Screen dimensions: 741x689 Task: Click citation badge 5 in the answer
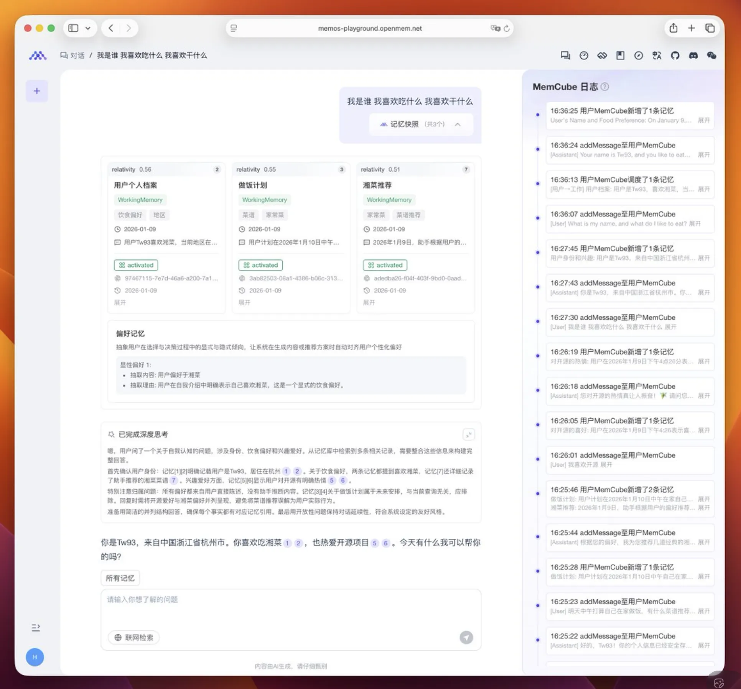pos(375,543)
